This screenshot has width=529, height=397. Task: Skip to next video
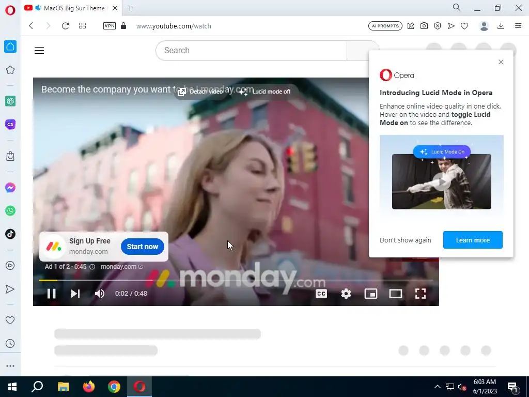coord(75,294)
